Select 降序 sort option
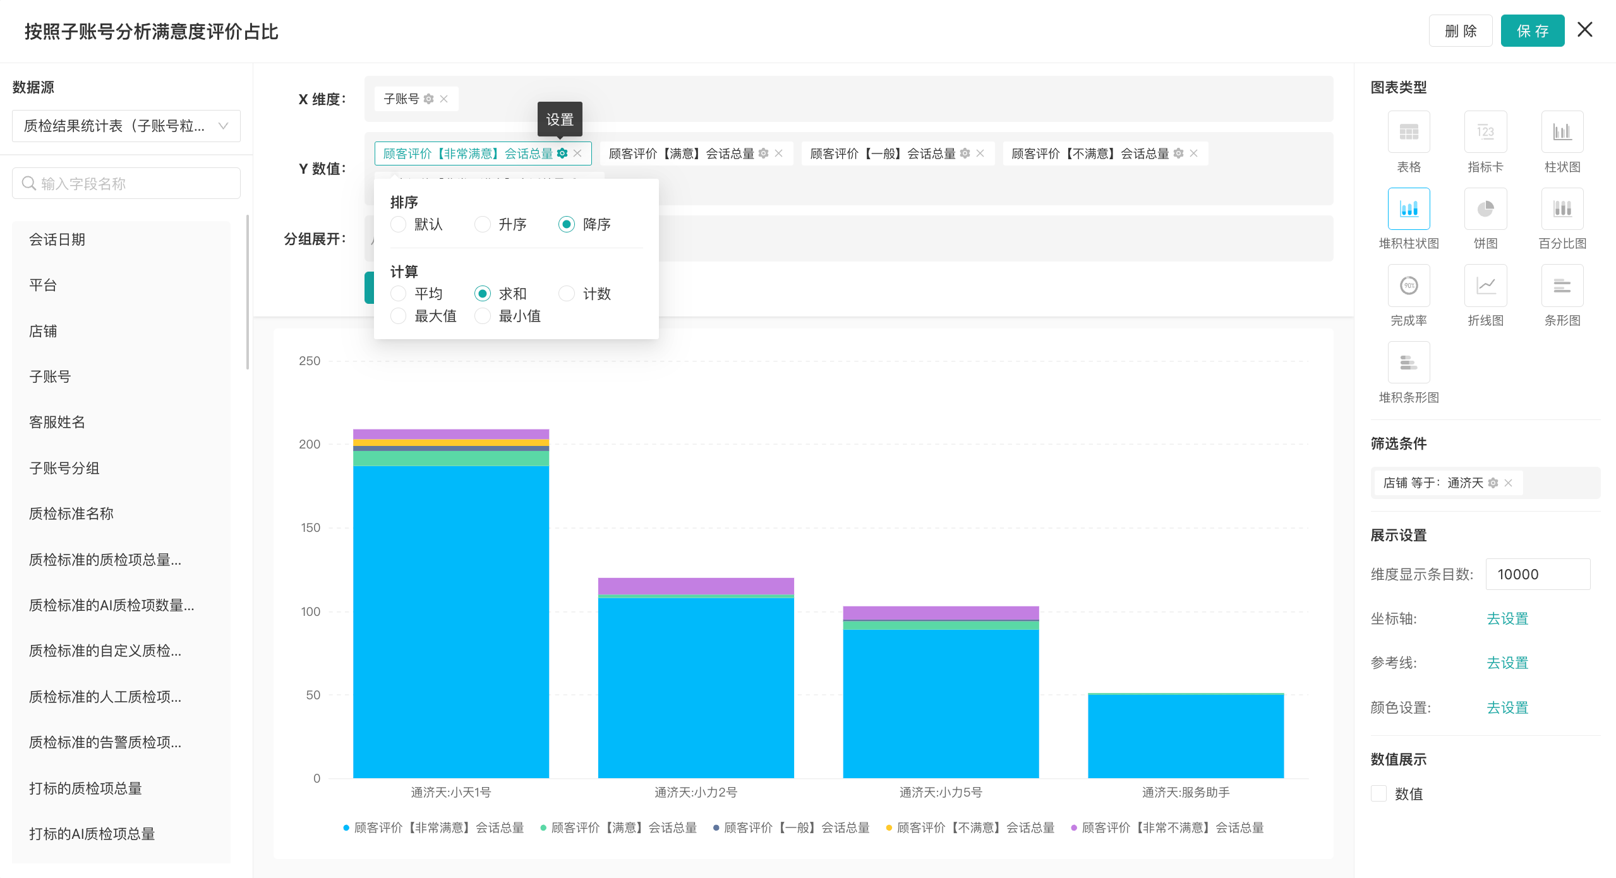The width and height of the screenshot is (1616, 878). pos(567,224)
